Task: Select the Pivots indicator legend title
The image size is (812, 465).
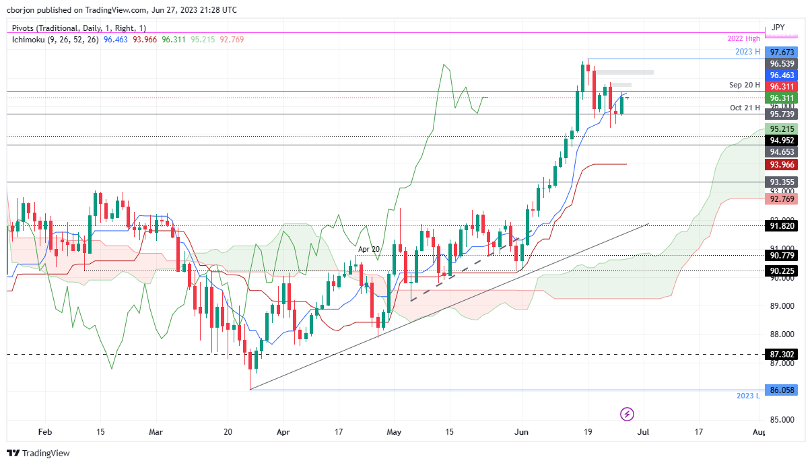Action: coord(78,28)
